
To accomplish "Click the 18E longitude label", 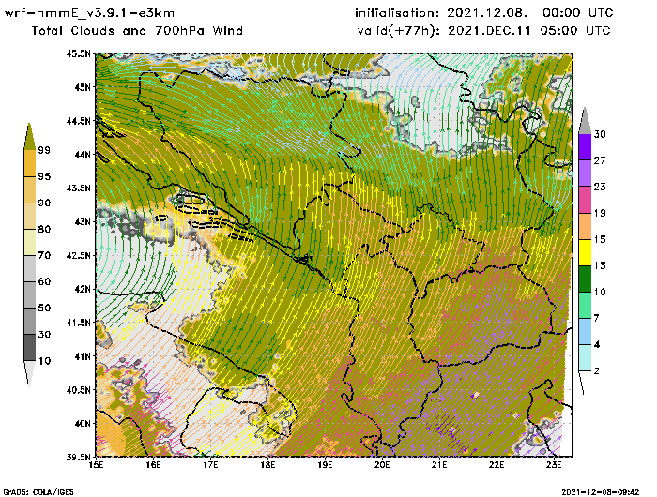I will click(x=267, y=465).
